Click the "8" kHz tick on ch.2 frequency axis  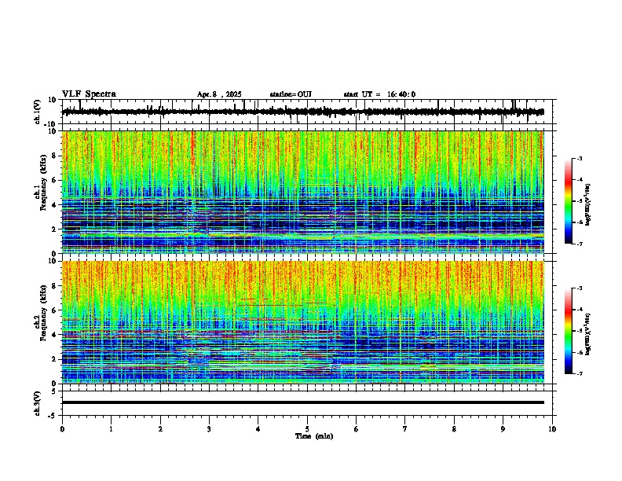click(55, 286)
